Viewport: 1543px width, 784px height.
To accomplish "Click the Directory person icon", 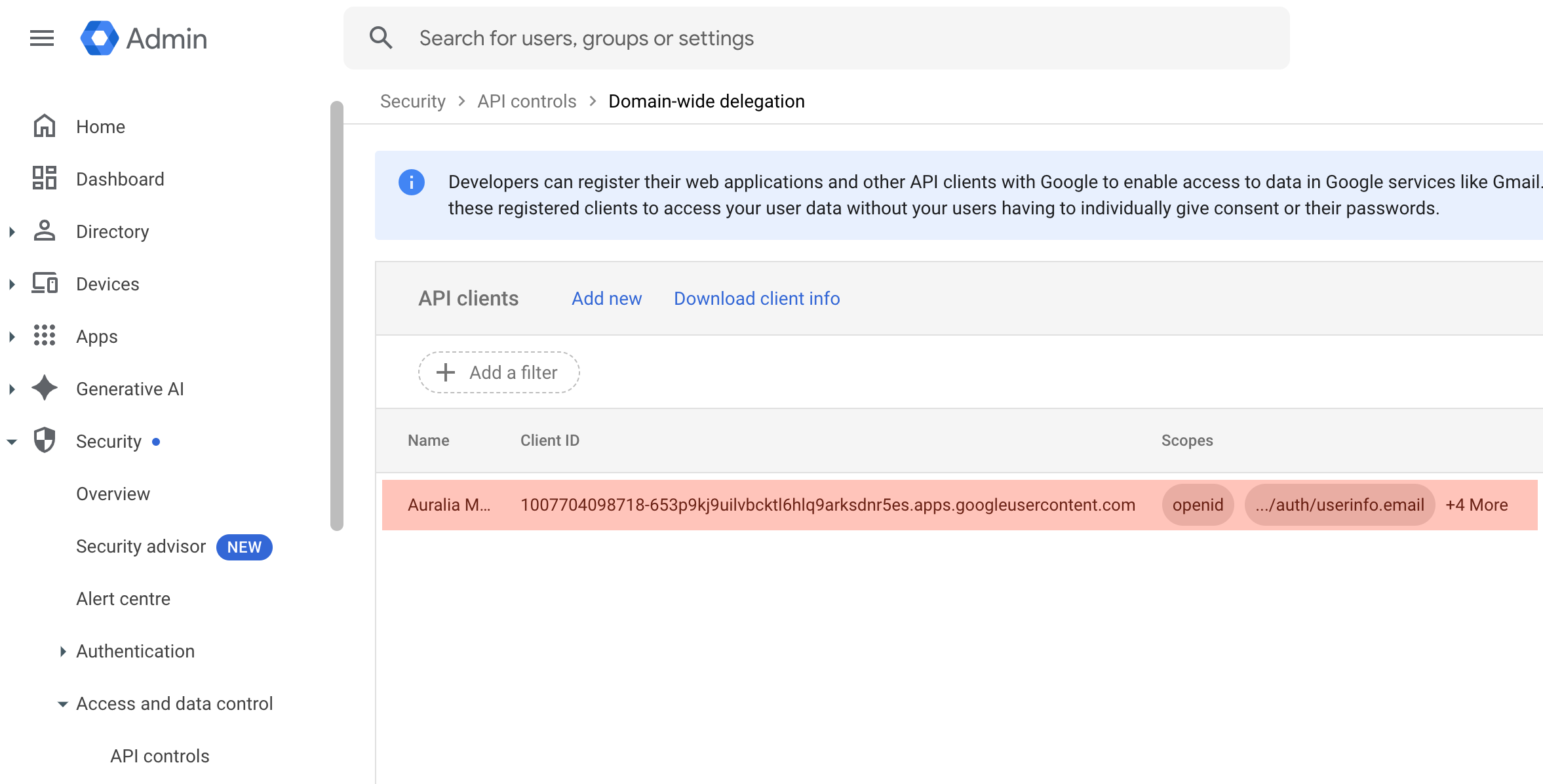I will point(44,231).
